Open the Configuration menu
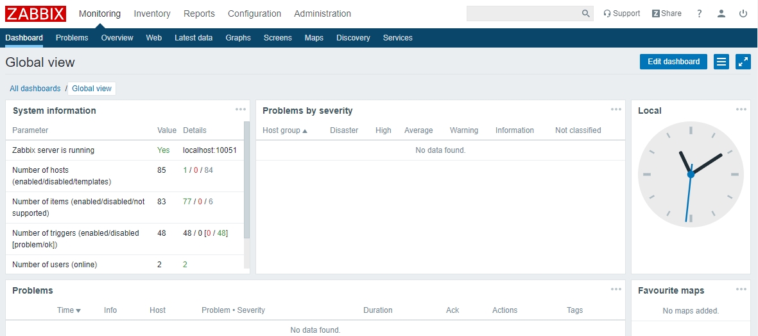This screenshot has width=758, height=336. 254,13
